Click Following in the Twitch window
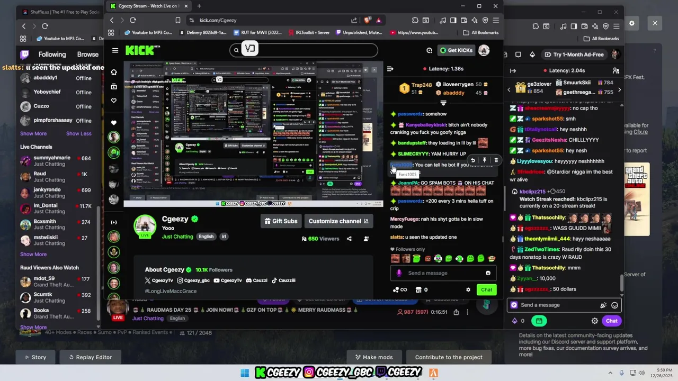 point(52,55)
